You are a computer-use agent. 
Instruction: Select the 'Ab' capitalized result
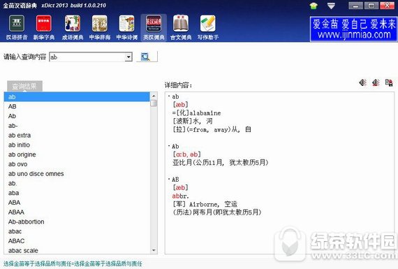(x=77, y=116)
